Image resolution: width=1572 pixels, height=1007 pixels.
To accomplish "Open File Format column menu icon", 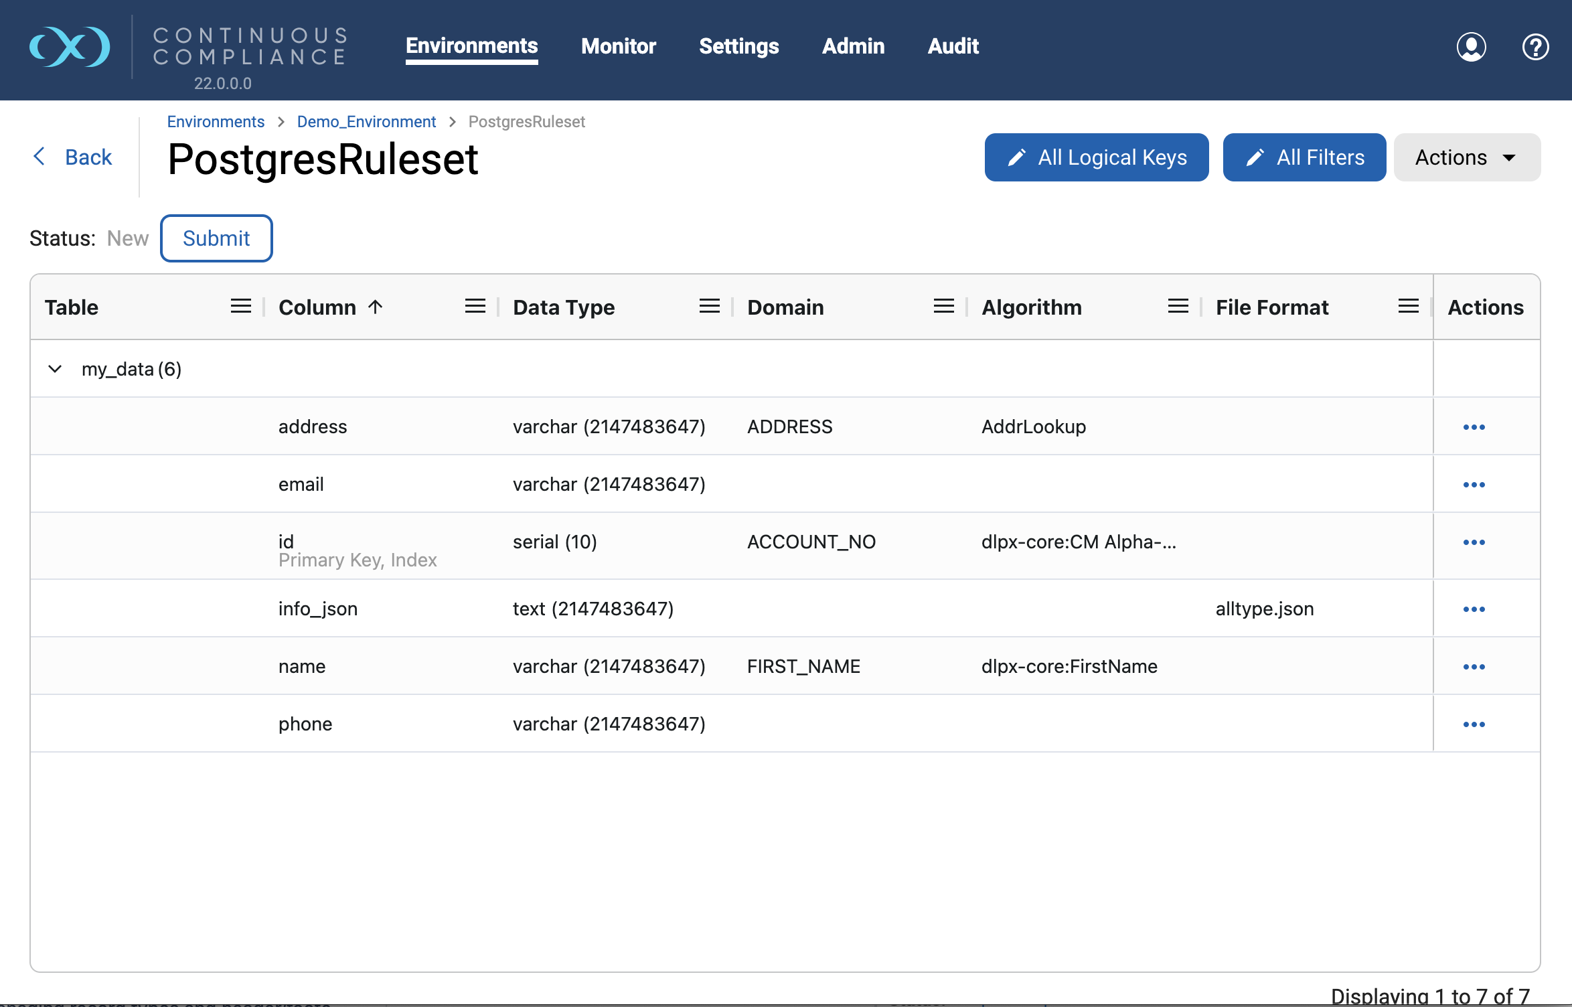I will (1409, 307).
